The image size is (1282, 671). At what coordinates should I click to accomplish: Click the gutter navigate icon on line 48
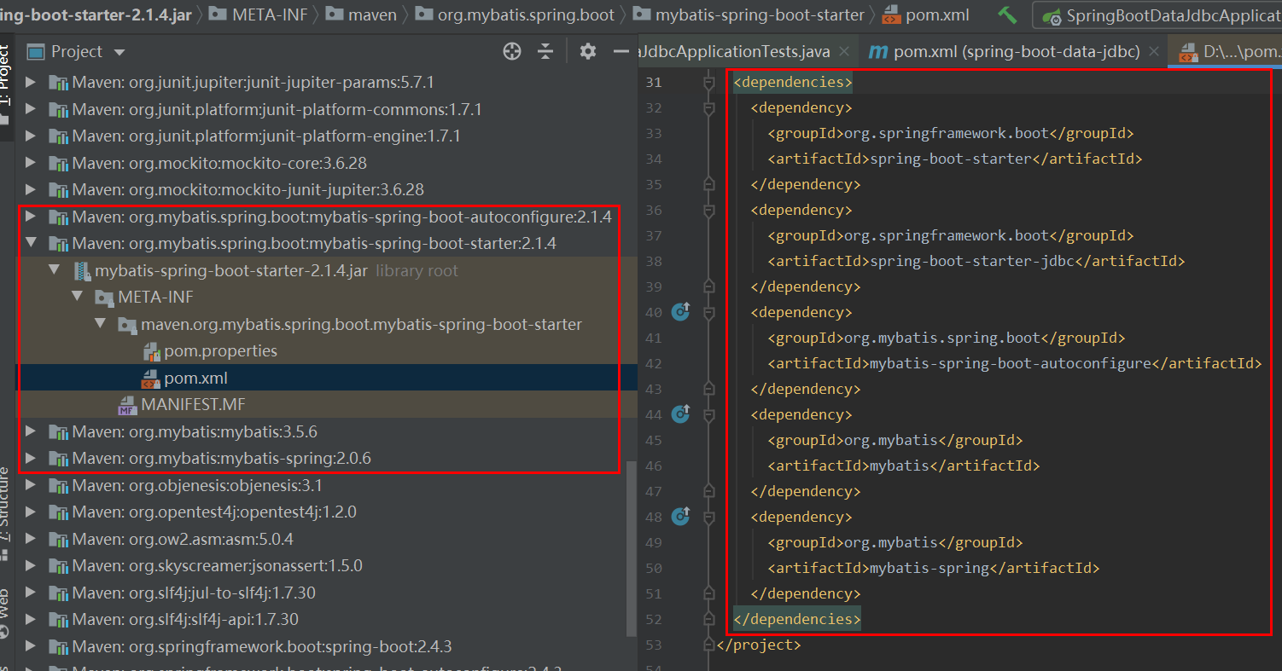(680, 516)
